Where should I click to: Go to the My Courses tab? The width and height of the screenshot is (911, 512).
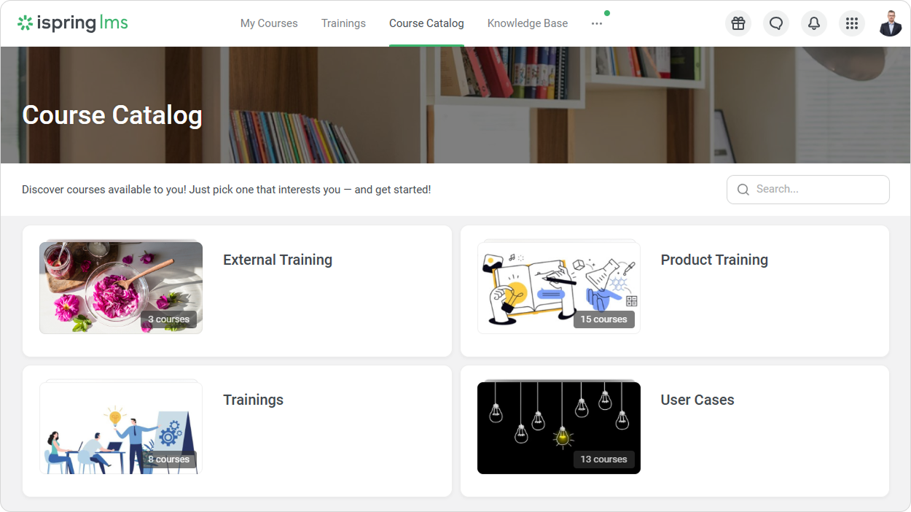click(x=269, y=23)
